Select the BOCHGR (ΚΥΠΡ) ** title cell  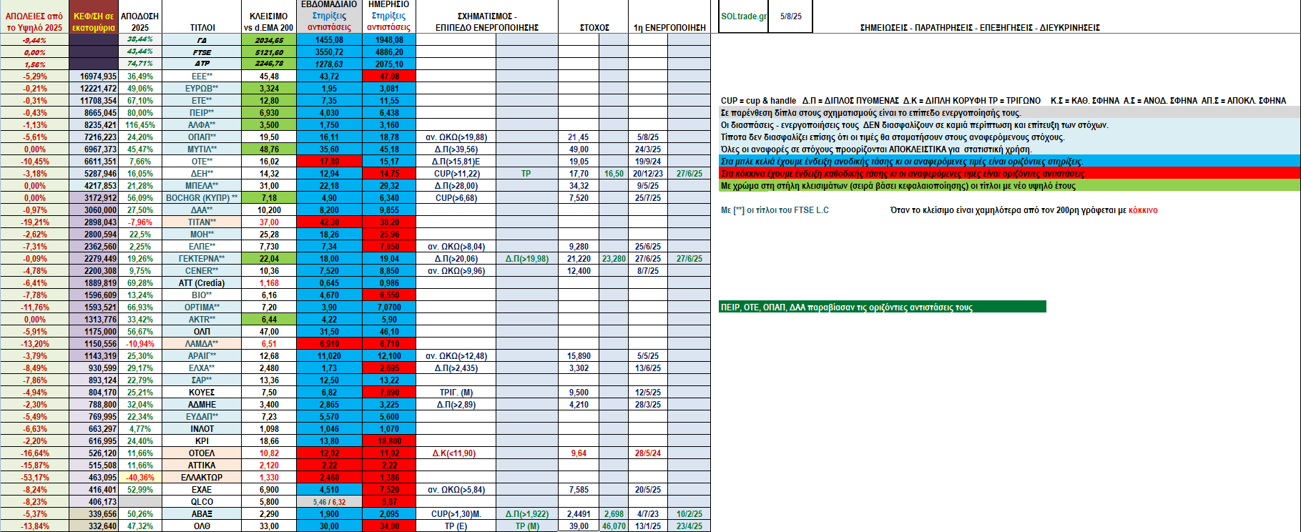click(x=202, y=198)
